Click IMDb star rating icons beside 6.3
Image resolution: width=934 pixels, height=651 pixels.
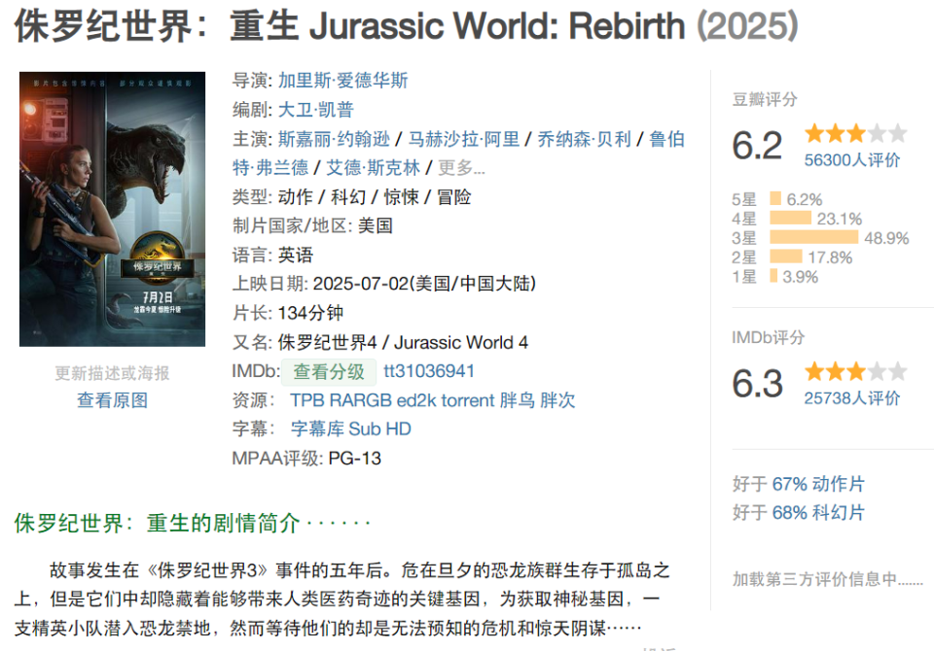tap(855, 371)
